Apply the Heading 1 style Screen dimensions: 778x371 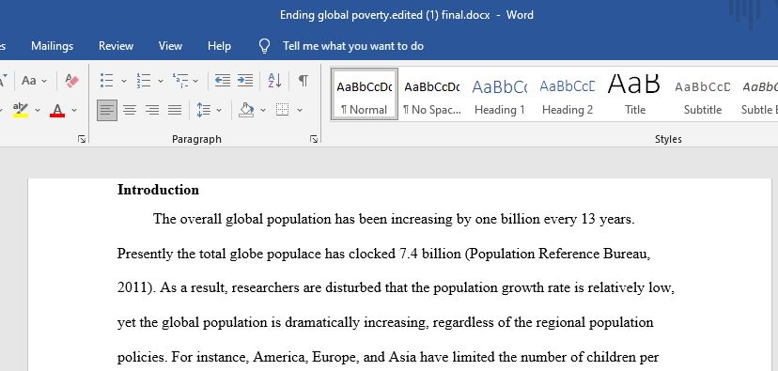coord(499,94)
